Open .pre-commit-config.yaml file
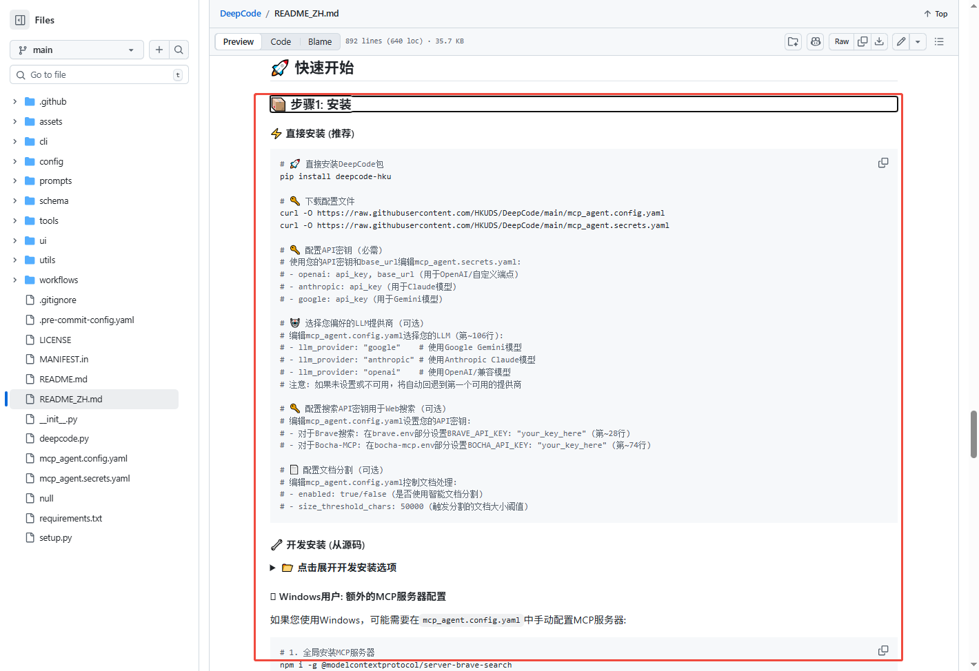 87,320
